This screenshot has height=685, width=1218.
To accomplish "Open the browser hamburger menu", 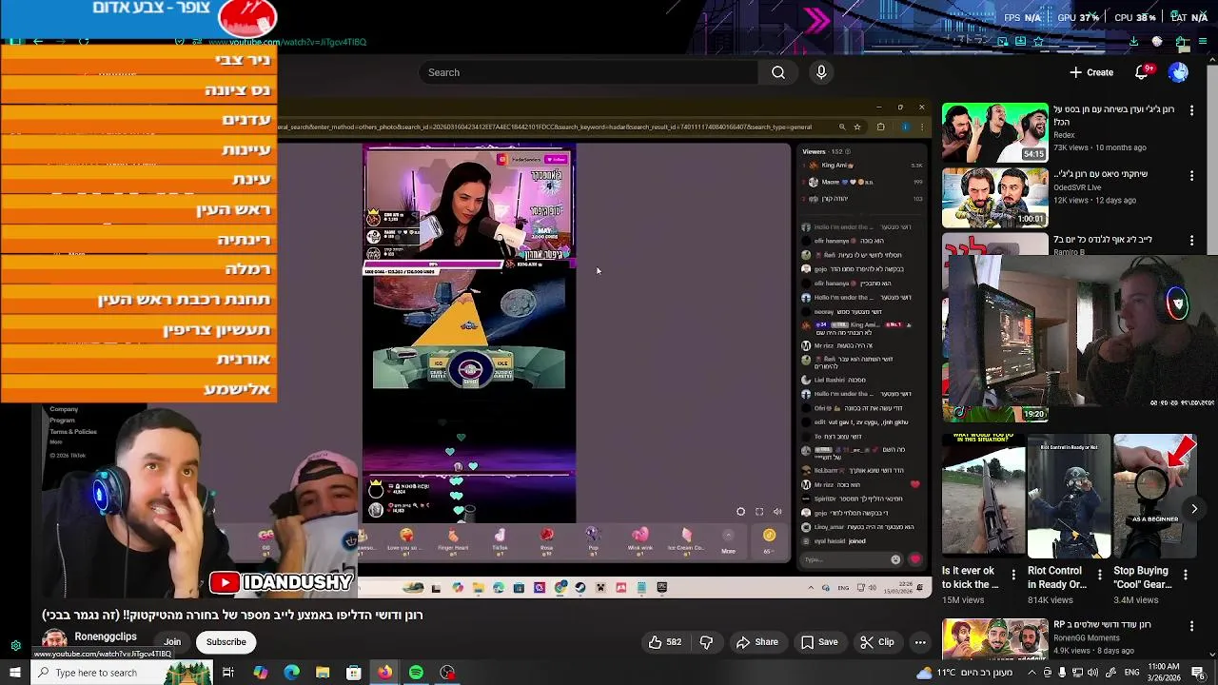I will point(1204,42).
